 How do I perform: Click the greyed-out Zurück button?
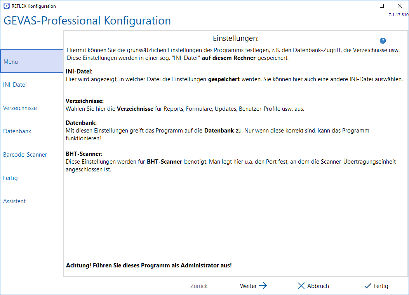[x=199, y=286]
